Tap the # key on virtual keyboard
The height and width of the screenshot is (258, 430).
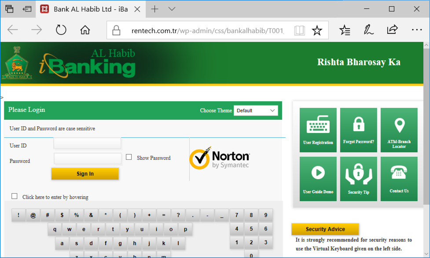point(48,215)
